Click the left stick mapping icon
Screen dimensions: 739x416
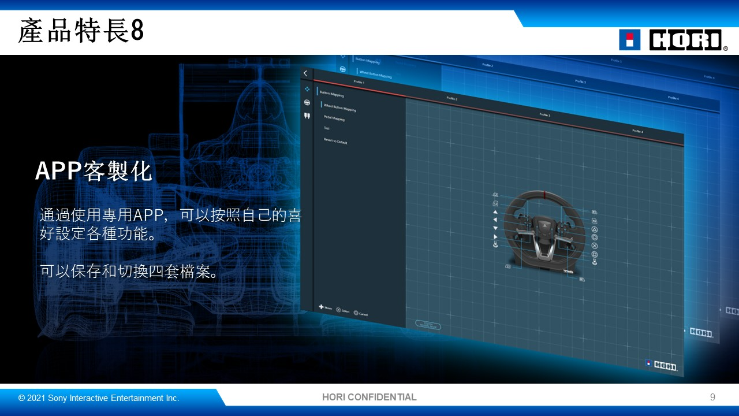tap(495, 245)
